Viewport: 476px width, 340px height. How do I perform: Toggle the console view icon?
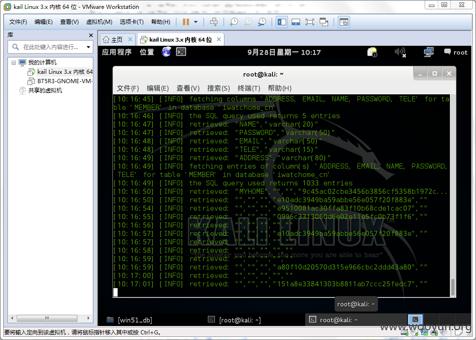[x=343, y=22]
